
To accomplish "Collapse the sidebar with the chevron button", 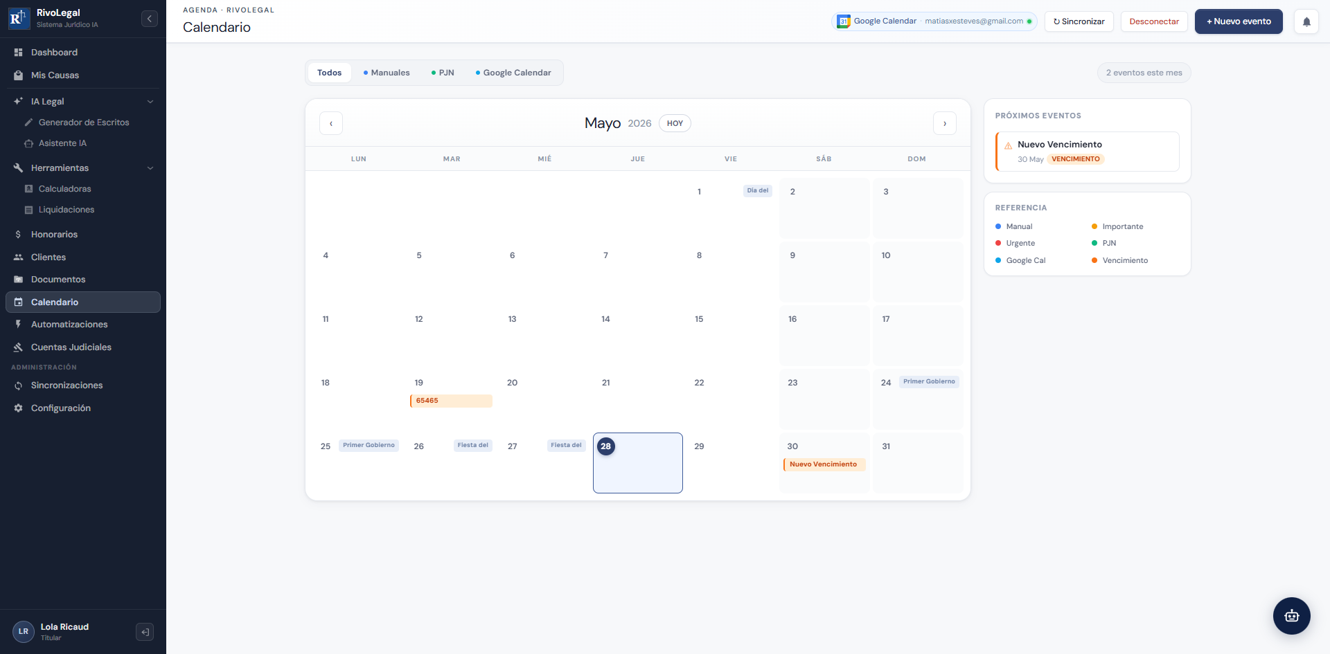I will (150, 19).
